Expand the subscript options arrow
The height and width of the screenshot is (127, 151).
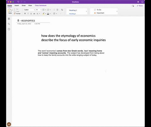39,14
